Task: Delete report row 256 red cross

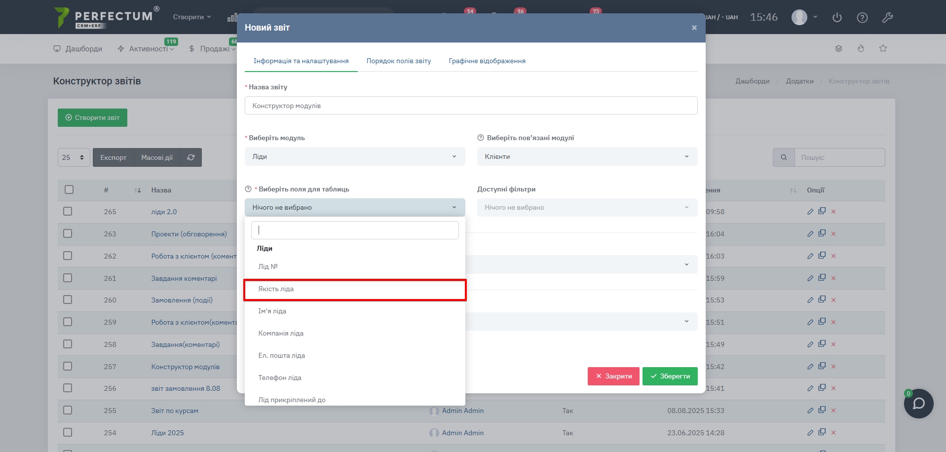Action: click(x=833, y=388)
